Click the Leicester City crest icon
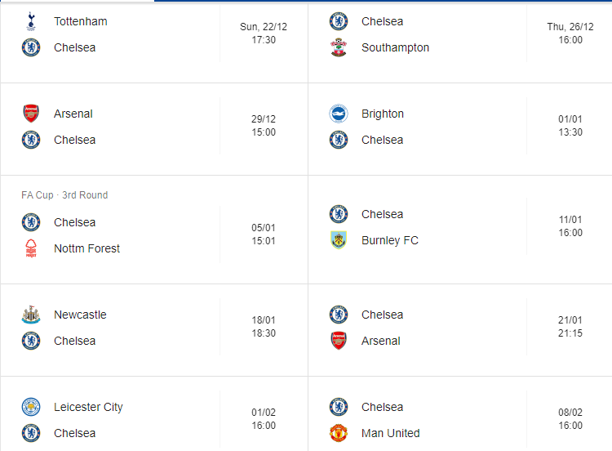This screenshot has width=612, height=451. coord(31,407)
